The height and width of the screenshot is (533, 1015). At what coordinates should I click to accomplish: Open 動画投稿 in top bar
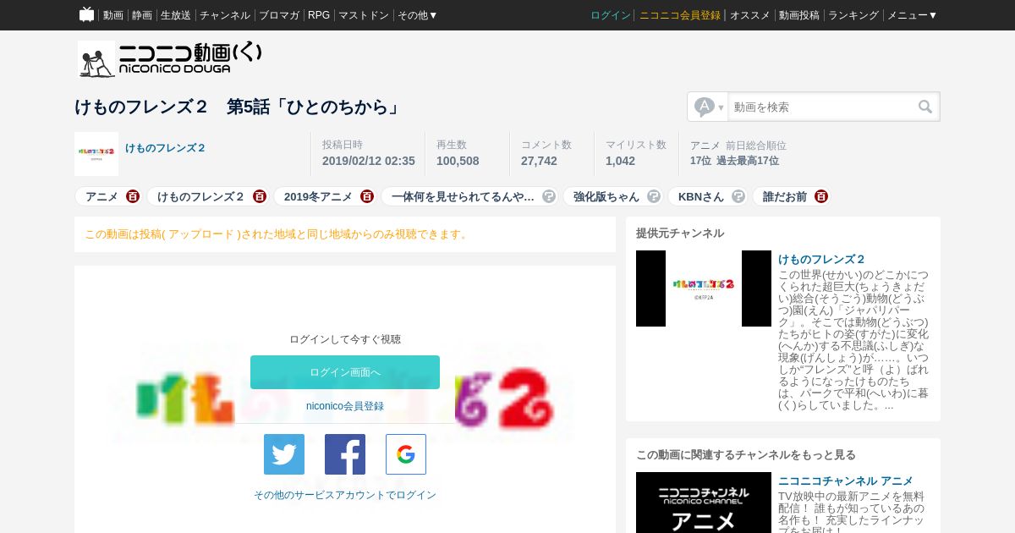(799, 15)
